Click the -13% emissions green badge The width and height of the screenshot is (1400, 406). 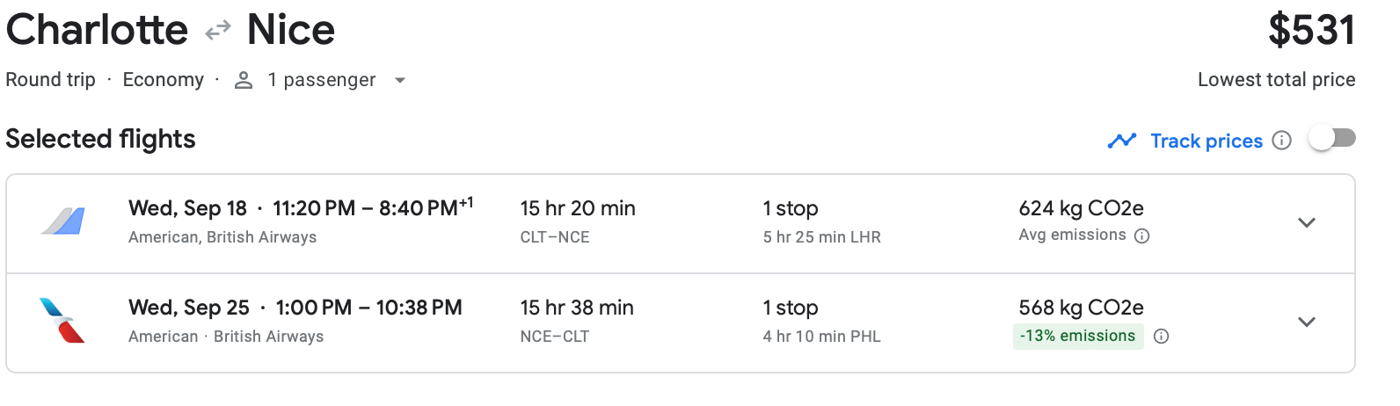(x=1077, y=337)
